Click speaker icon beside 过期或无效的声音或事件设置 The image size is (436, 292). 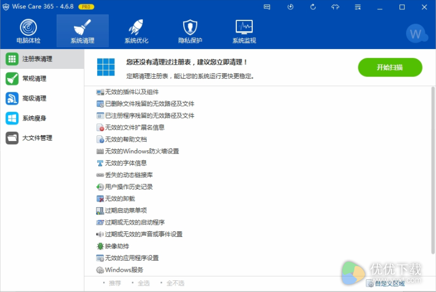tap(100, 235)
